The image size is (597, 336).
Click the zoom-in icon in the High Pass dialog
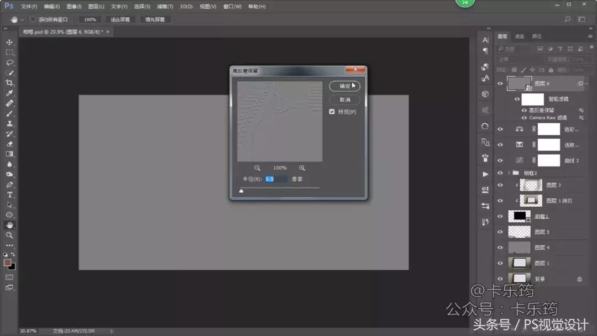tap(302, 167)
